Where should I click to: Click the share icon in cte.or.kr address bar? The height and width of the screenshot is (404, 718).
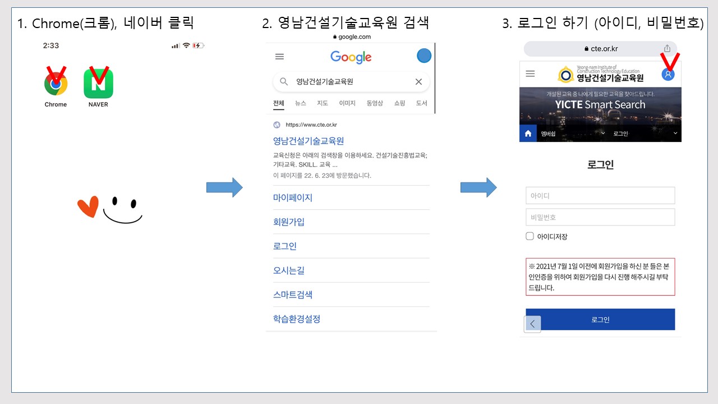[667, 49]
